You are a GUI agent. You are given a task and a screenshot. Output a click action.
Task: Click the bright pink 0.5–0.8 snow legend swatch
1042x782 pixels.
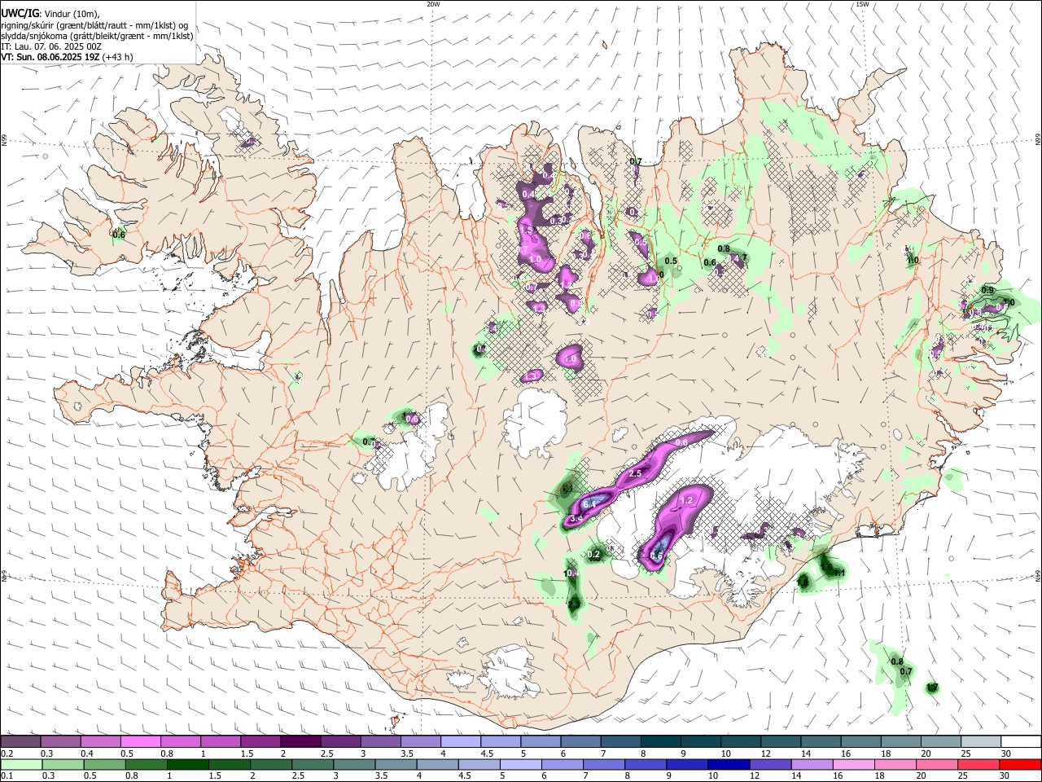tap(140, 742)
